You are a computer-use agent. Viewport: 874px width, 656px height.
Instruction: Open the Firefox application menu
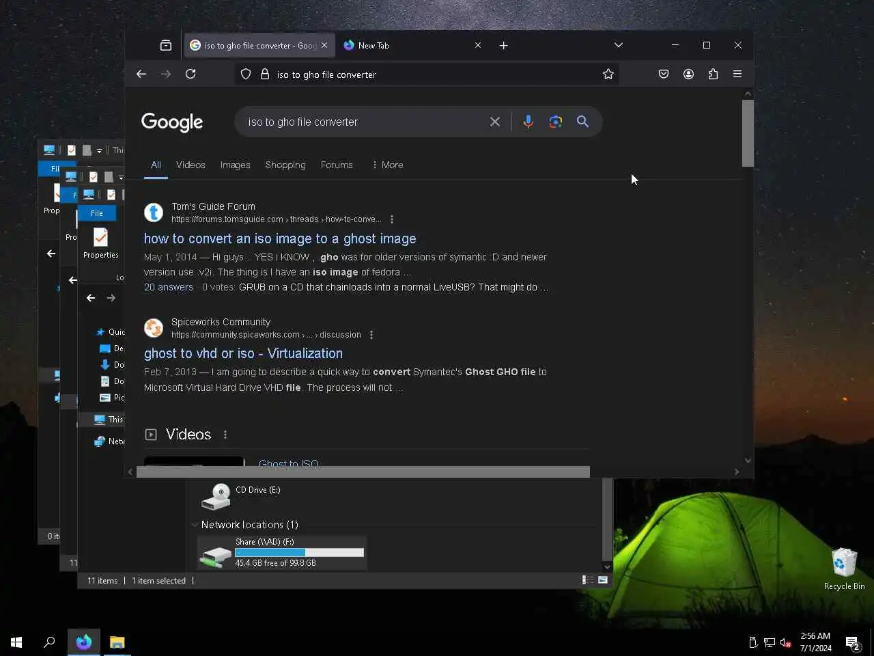pos(737,74)
